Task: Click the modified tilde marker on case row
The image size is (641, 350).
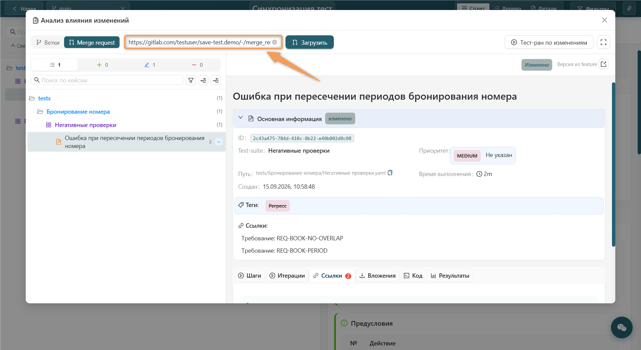Action: (x=219, y=142)
